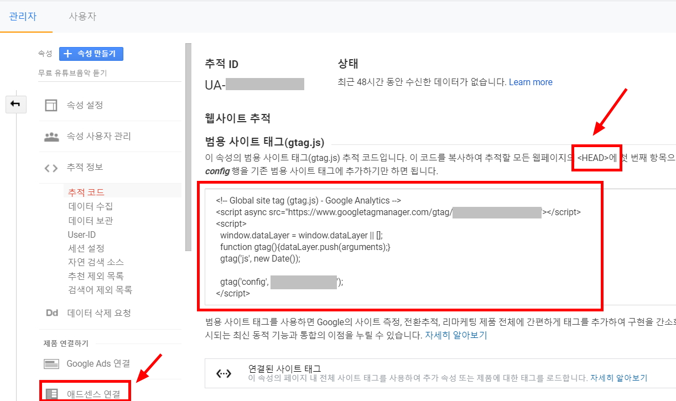
Task: Click the 연결된 사이트 태그 arrows icon
Action: (223, 374)
